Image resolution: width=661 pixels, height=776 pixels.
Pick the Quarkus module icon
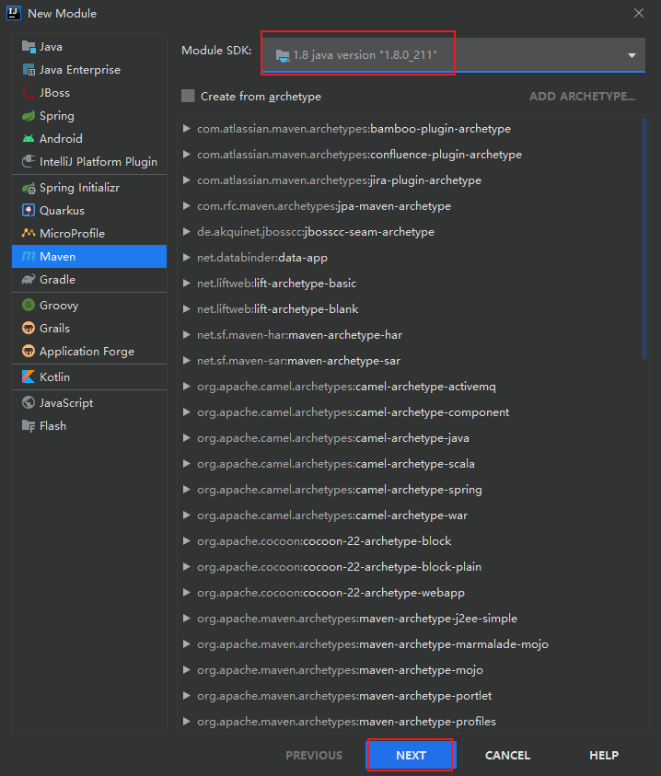(29, 211)
